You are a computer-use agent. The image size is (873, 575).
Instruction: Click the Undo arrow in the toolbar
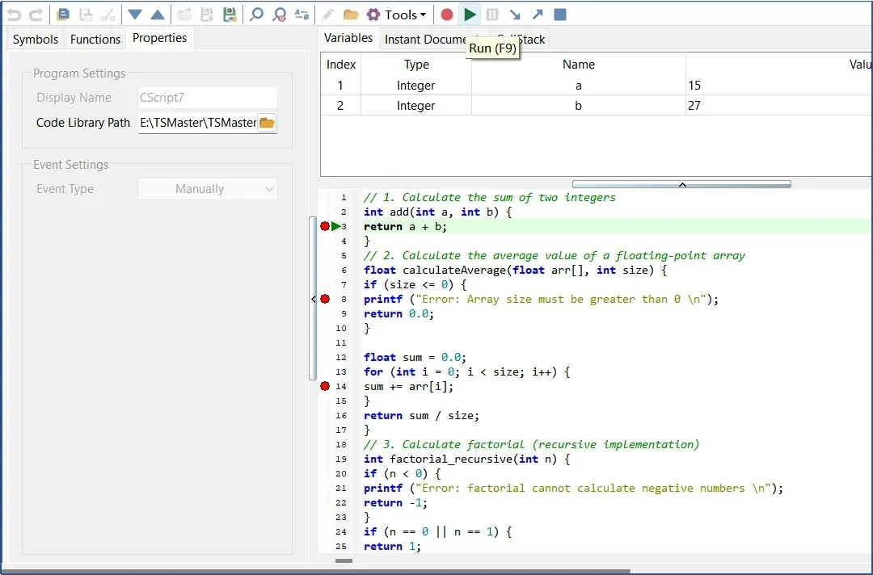point(14,15)
